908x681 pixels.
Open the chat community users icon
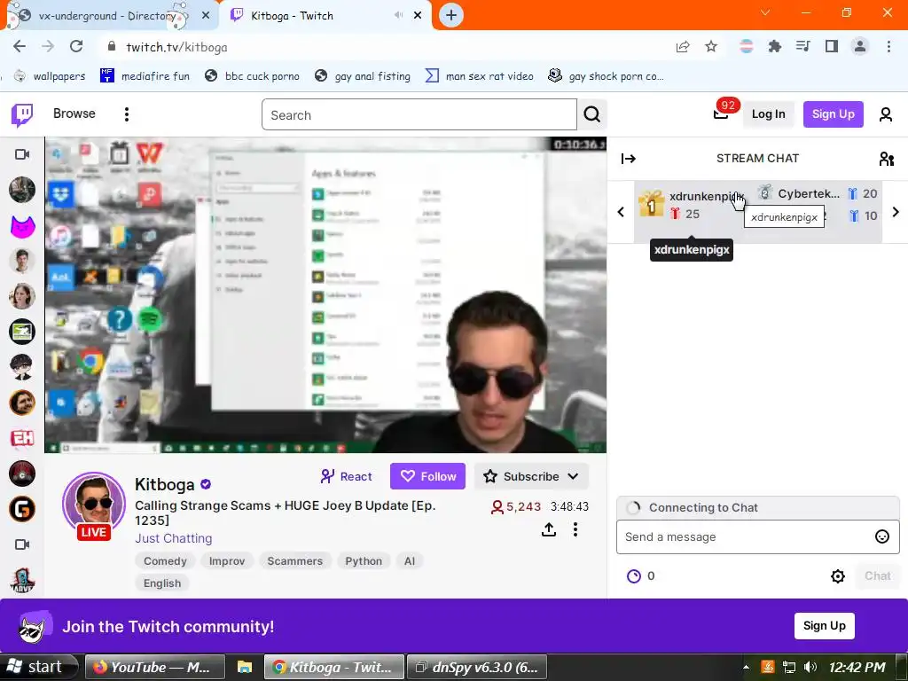(887, 159)
